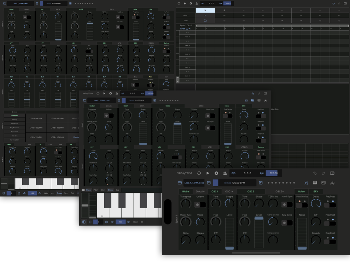The width and height of the screenshot is (350, 262).
Task: Toggle the metronome in the front window
Action: pos(225,173)
